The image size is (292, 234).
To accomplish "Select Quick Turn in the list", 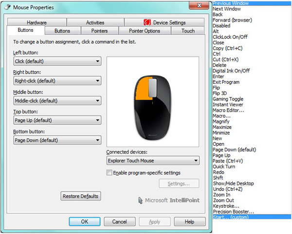I will pyautogui.click(x=252, y=166).
